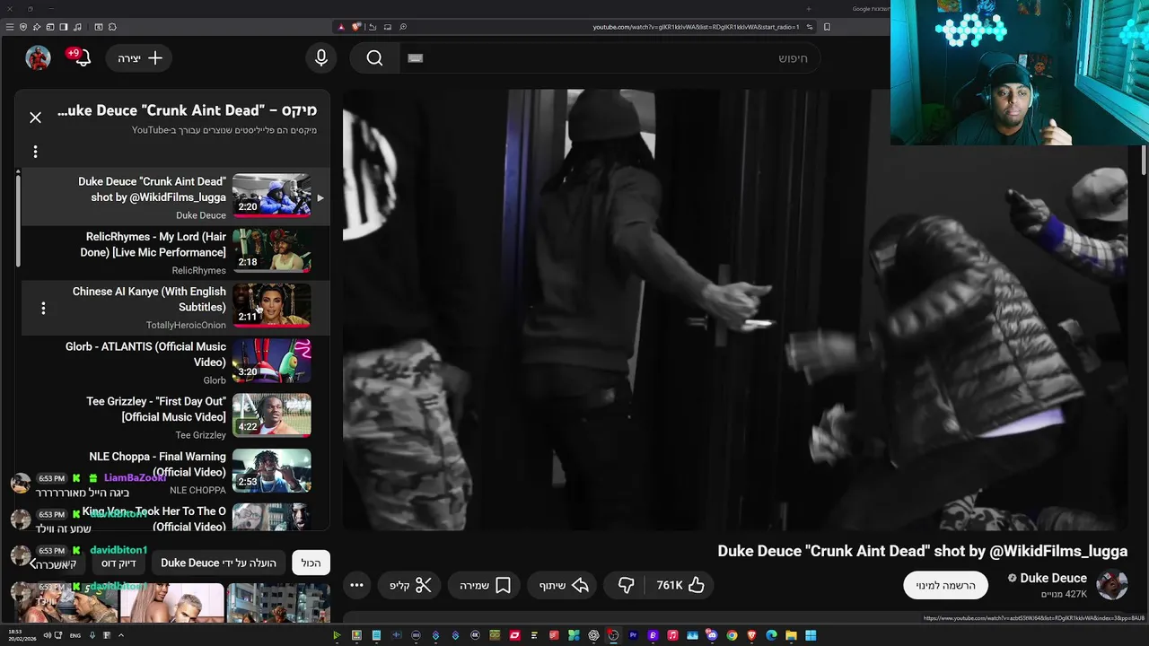This screenshot has height=646, width=1149.
Task: Open RelicRhymes My Lord video thumbnail
Action: point(272,250)
